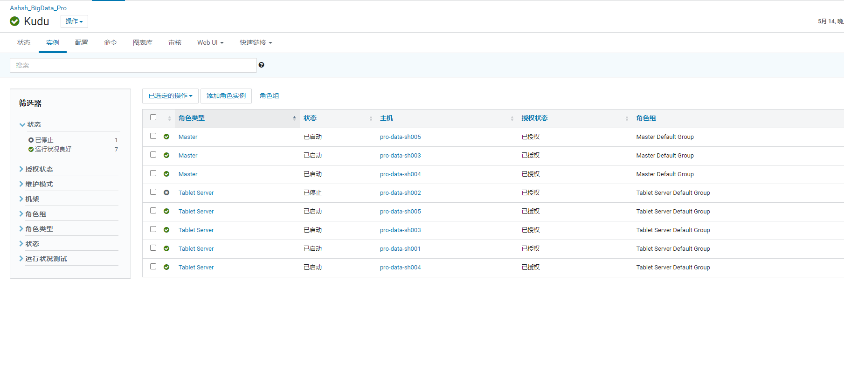Toggle the select-all checkbox in table header
844x371 pixels.
click(153, 117)
